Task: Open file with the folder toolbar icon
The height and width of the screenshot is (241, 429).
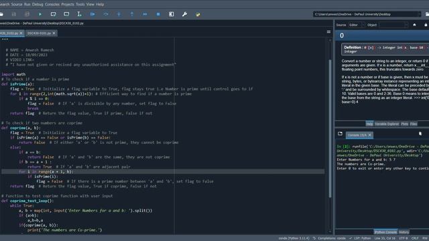Action: tap(1, 14)
